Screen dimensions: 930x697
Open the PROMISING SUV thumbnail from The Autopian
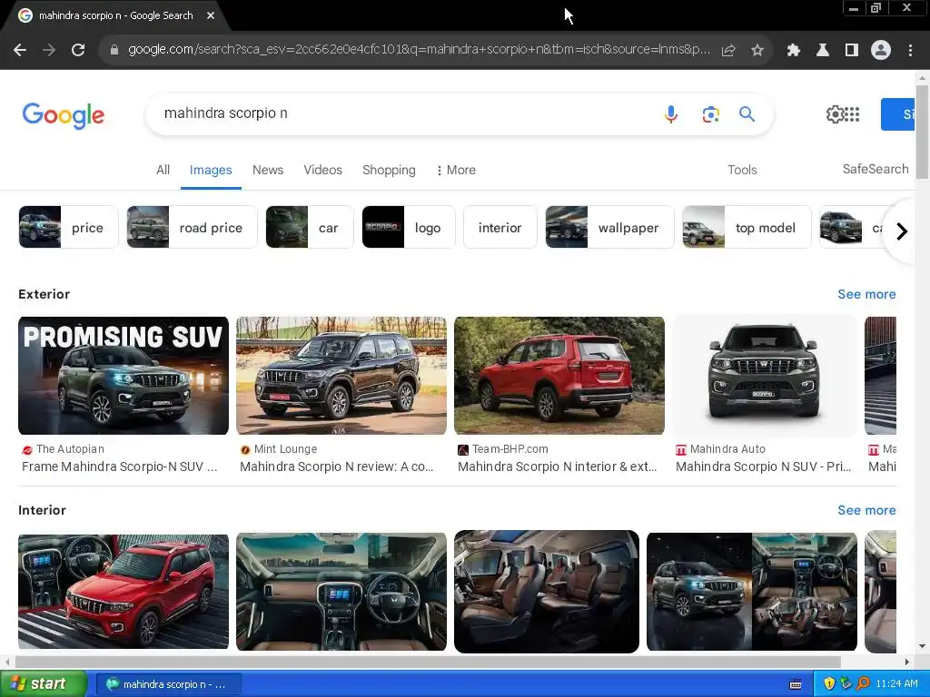click(124, 375)
